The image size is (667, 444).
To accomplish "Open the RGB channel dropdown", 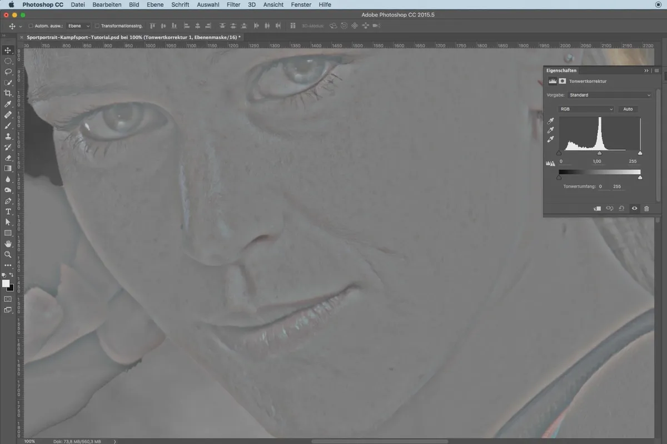I will 586,109.
